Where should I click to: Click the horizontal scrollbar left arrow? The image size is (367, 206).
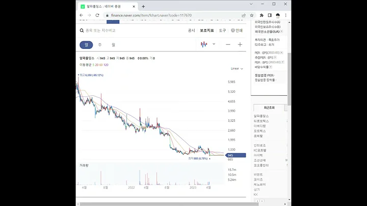pos(78,204)
